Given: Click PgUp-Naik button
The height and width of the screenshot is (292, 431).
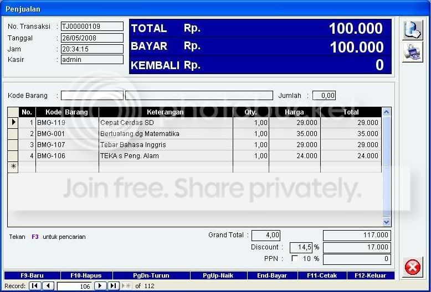Looking at the screenshot, I should (x=218, y=275).
